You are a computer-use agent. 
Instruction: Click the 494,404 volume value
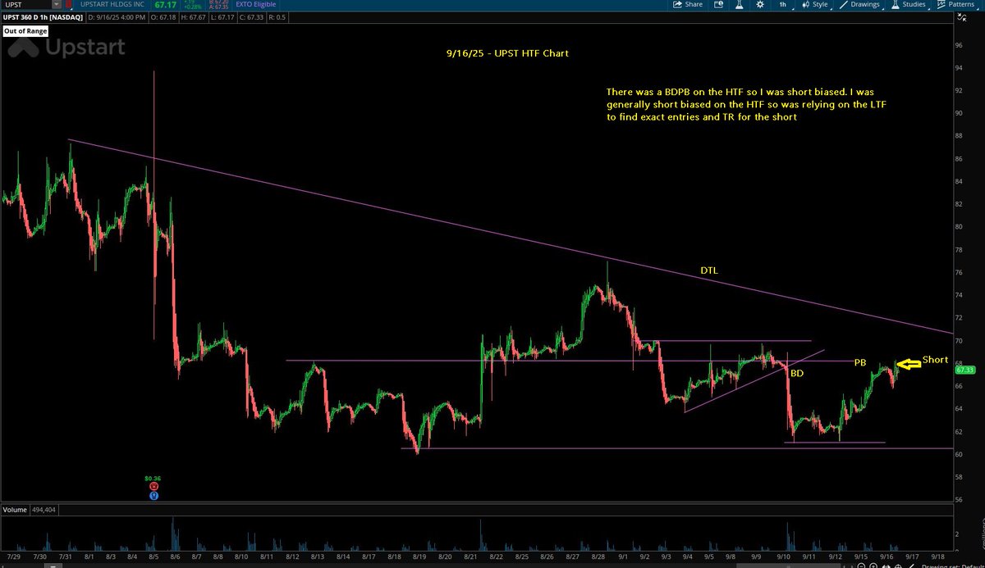click(44, 508)
